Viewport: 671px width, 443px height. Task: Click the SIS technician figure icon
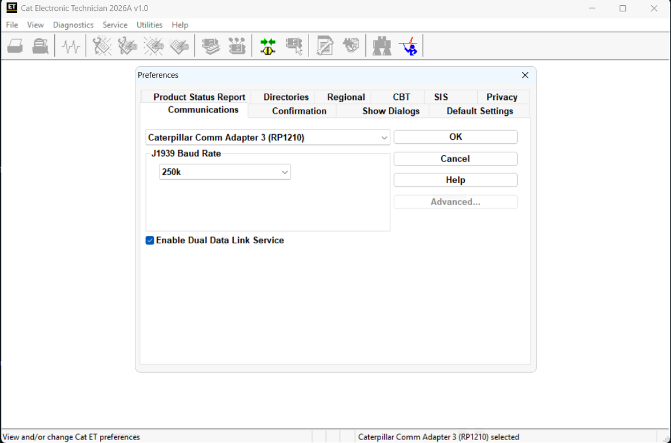[x=408, y=46]
